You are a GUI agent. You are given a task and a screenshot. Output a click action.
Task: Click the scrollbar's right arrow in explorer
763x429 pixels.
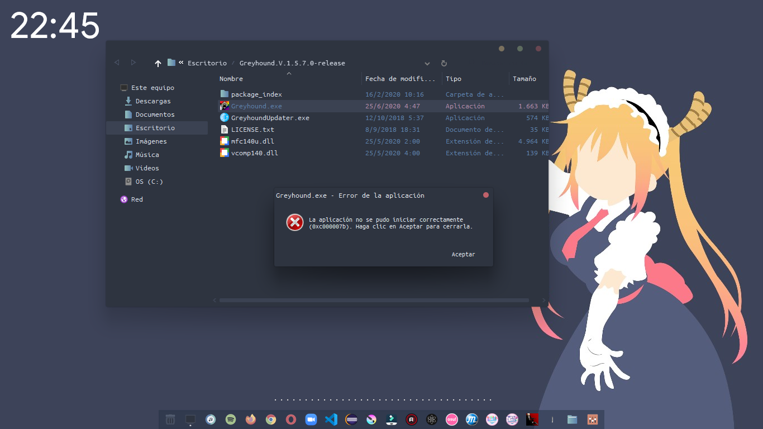point(544,300)
